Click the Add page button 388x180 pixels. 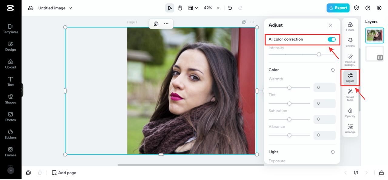point(64,173)
